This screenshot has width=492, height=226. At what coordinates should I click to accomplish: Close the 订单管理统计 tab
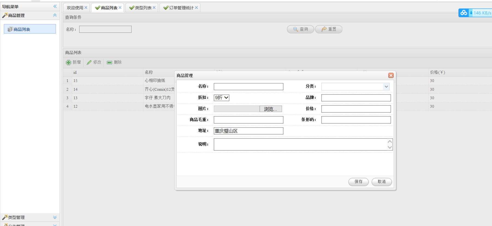tap(196, 8)
